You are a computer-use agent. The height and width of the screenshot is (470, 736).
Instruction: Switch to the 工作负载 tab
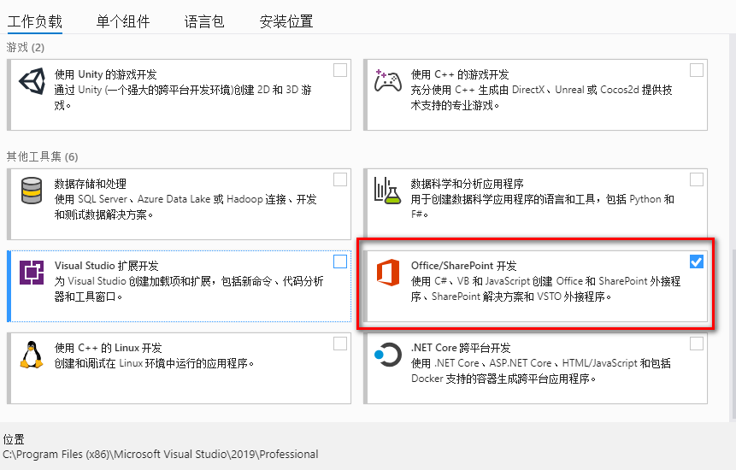tap(35, 21)
